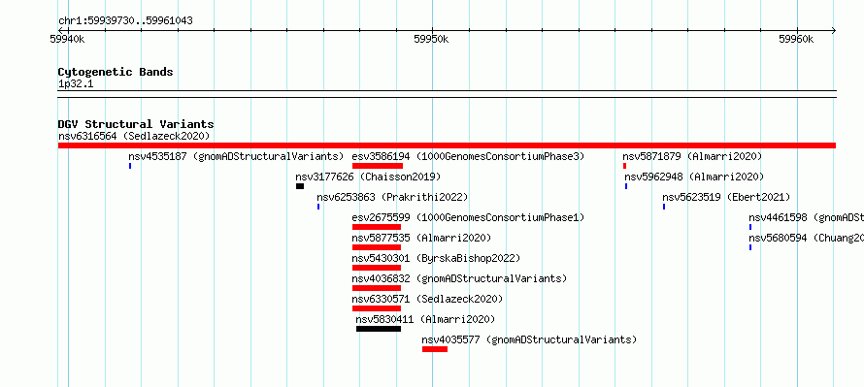Open nsv4035577 gnomADStructuralVariants label
Screen dimensions: 864x387
(x=529, y=339)
